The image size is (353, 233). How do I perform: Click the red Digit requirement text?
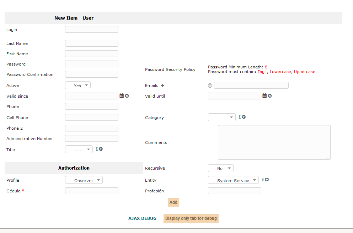pos(262,72)
